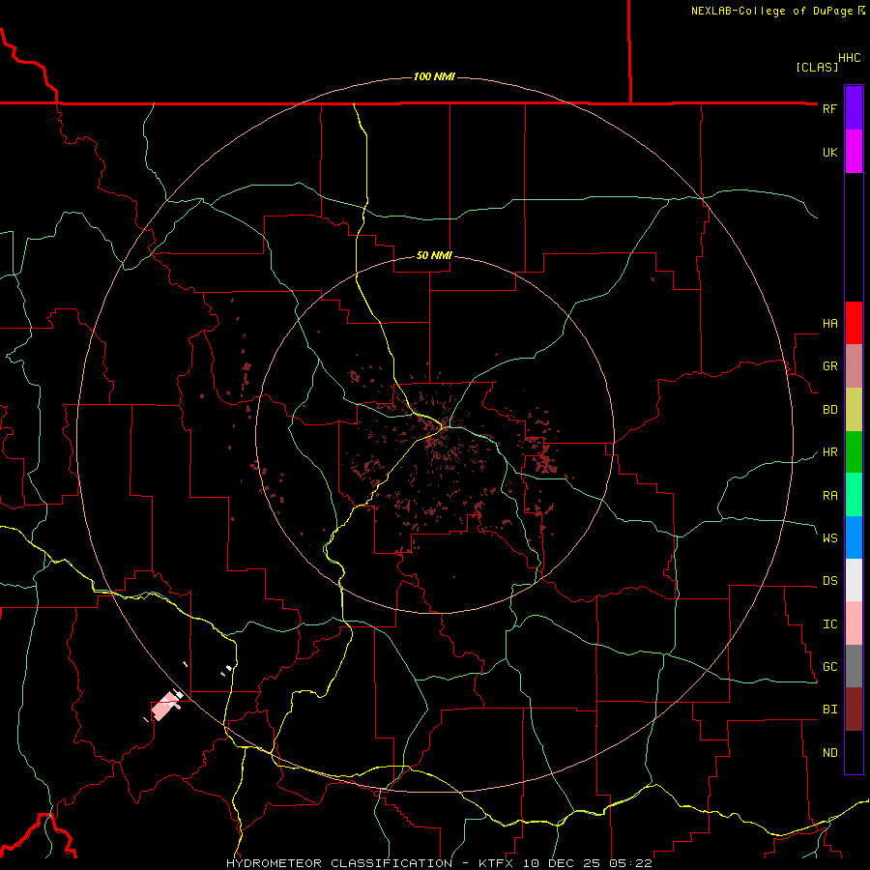Click the IC pink legend swatch

coord(854,623)
